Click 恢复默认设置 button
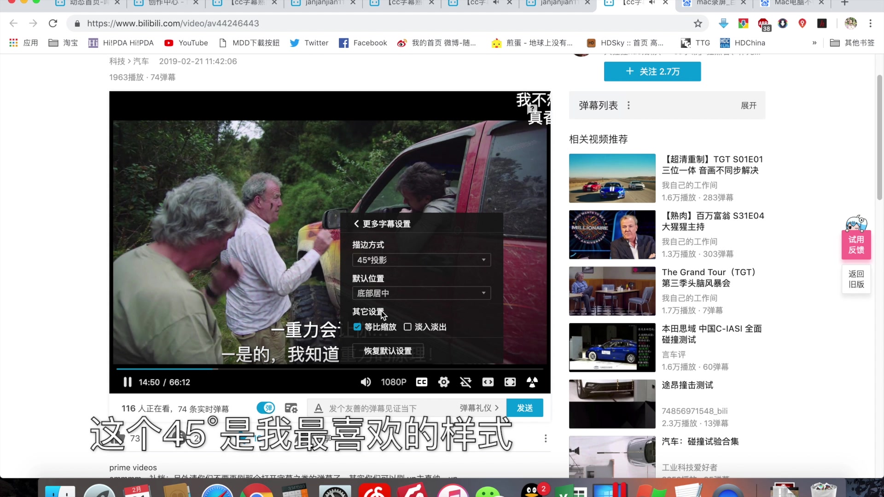The height and width of the screenshot is (497, 884). (x=388, y=351)
